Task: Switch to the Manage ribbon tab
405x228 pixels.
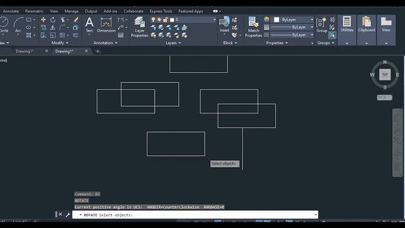Action: click(72, 11)
